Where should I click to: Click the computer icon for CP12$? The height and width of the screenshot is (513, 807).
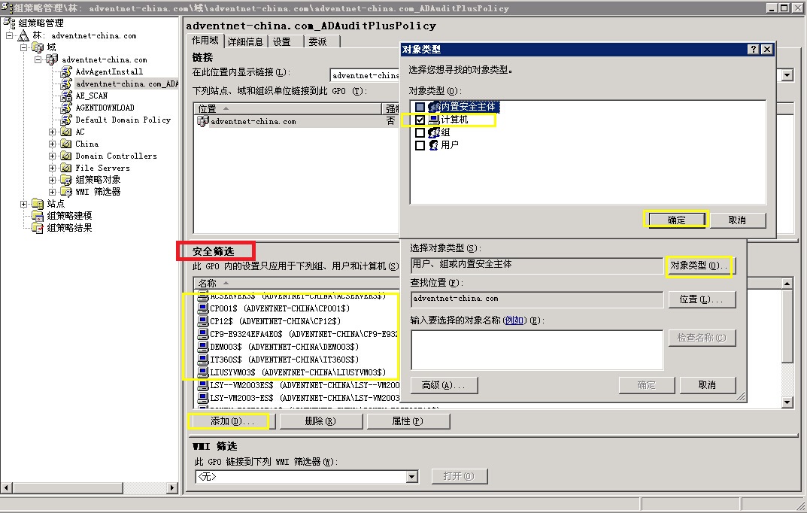(x=203, y=321)
